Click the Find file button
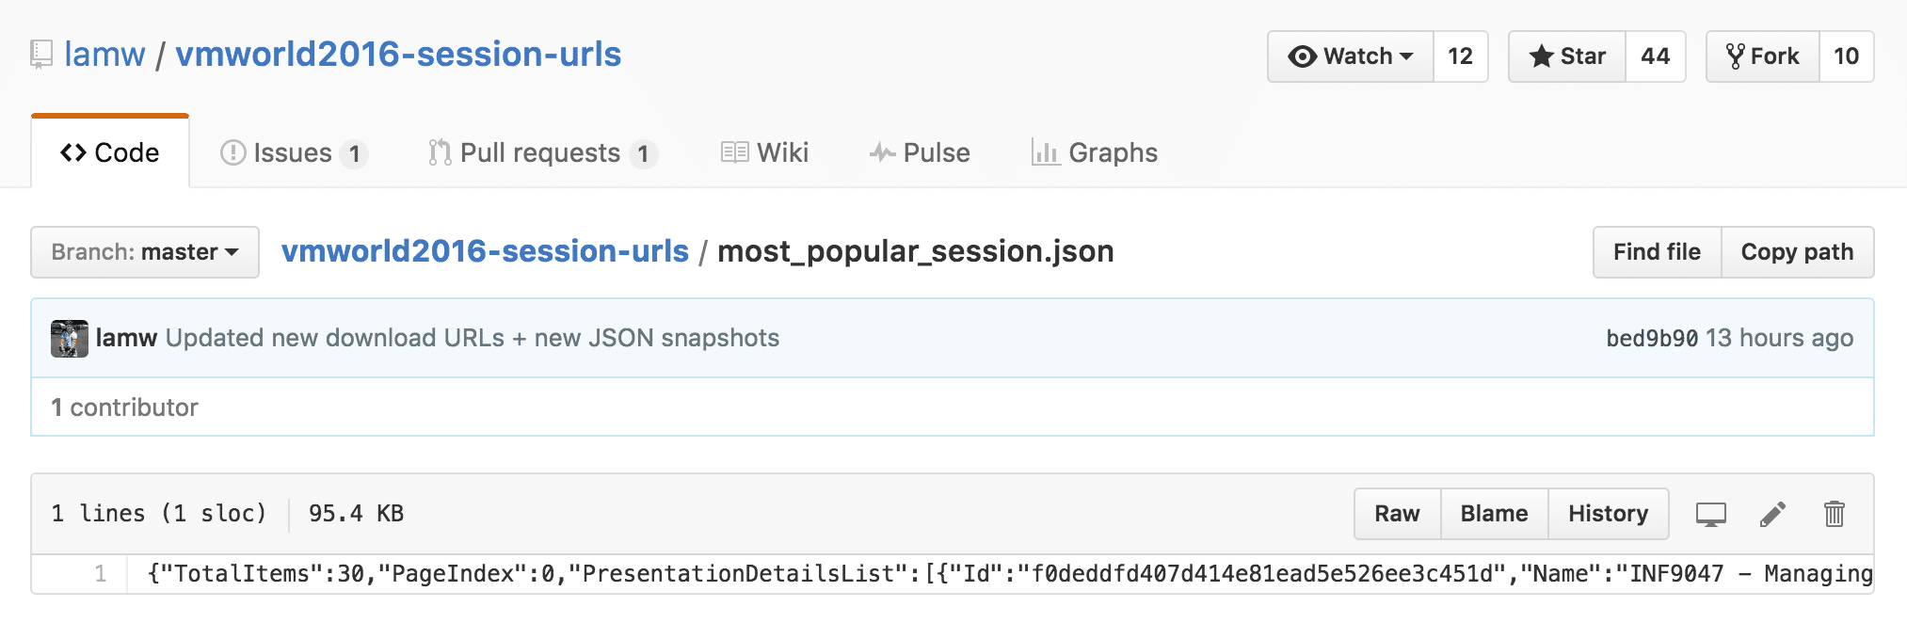Image resolution: width=1907 pixels, height=623 pixels. point(1657,252)
